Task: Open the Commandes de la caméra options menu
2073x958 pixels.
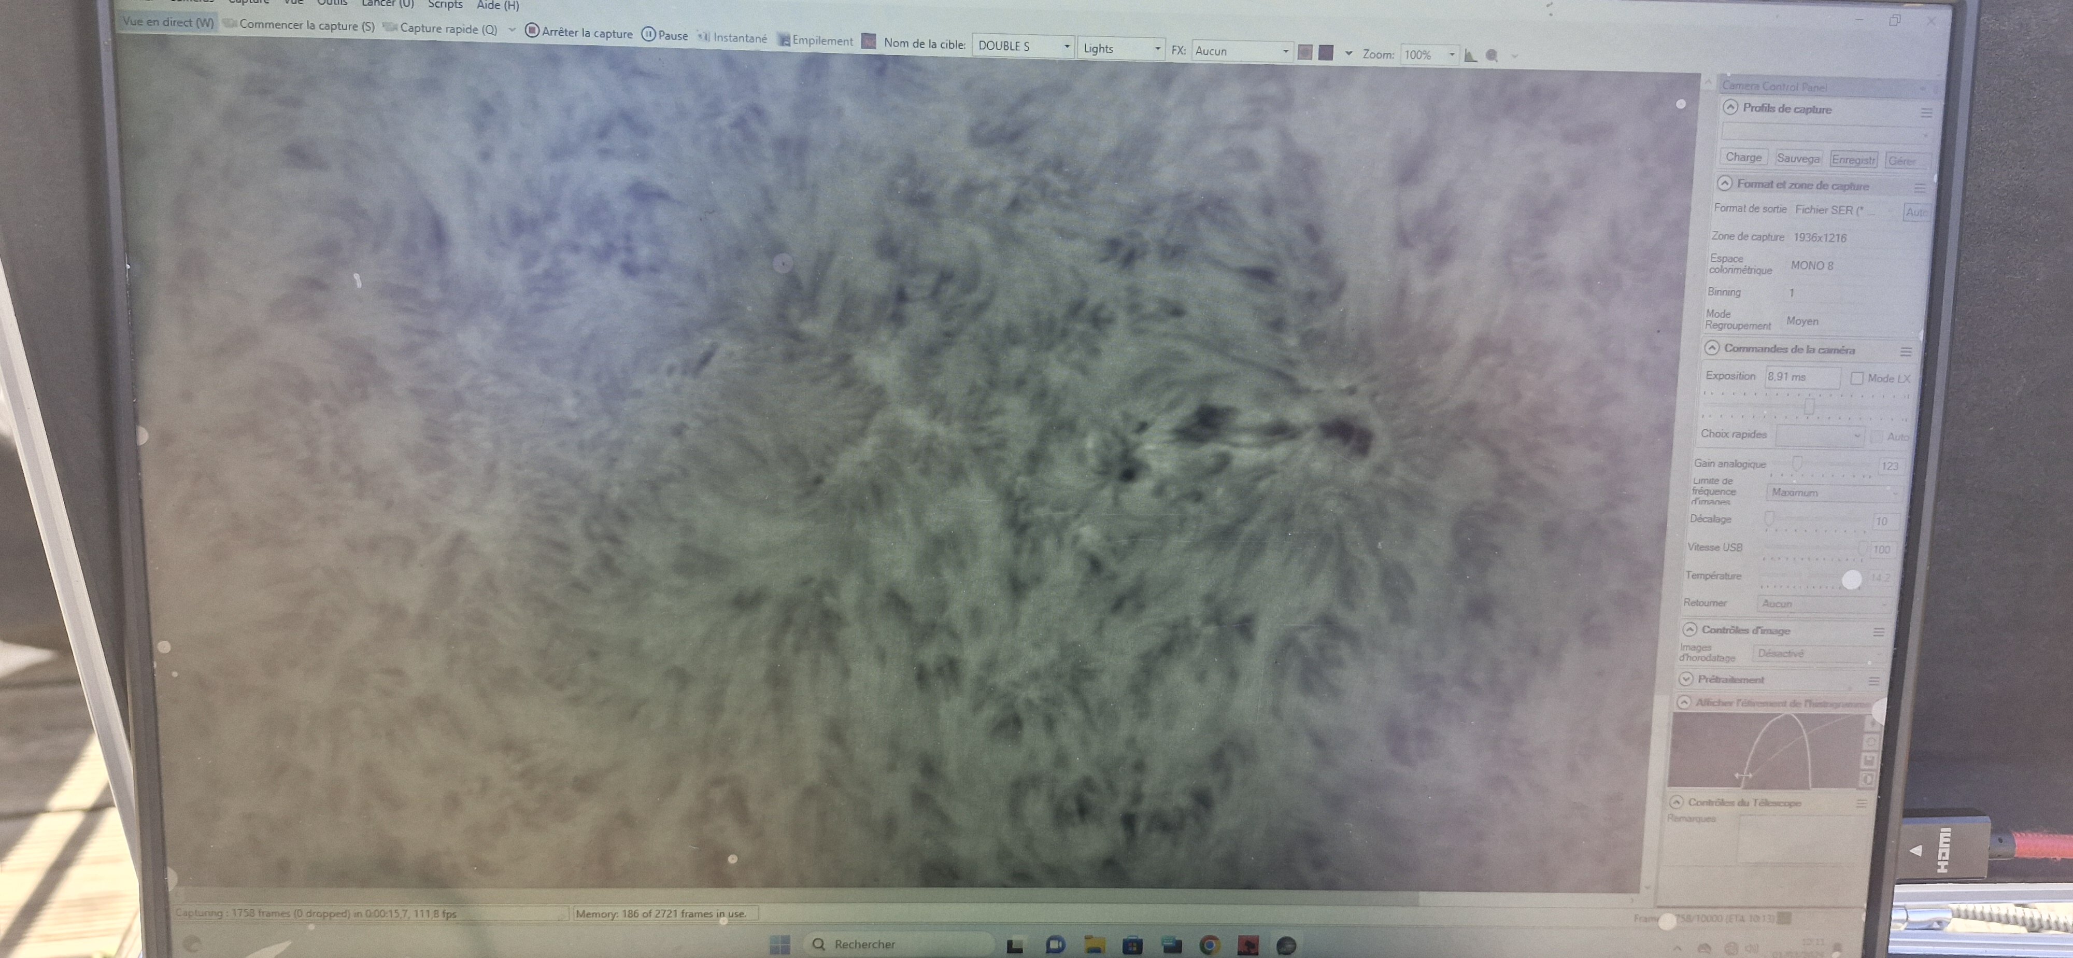Action: point(1905,352)
